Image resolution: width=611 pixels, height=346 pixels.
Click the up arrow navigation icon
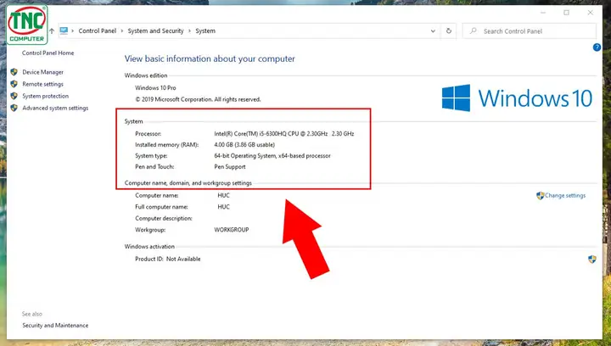coord(52,31)
